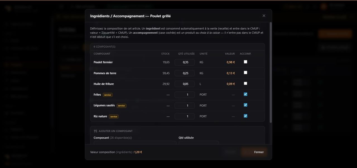Click the quantity field for Huile de friture

(x=185, y=84)
